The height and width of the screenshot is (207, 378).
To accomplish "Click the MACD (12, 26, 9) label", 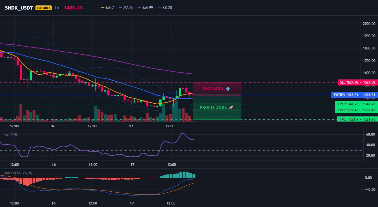I will (18, 173).
